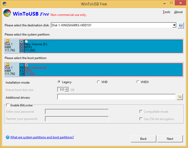Click the Additional drivers input field
Image resolution: width=188 pixels, height=148 pixels.
116,97
